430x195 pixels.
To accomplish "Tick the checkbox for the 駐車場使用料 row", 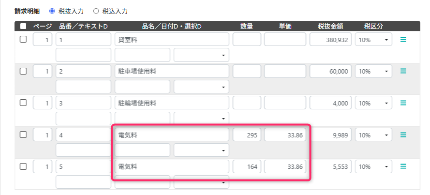I will 23,71.
